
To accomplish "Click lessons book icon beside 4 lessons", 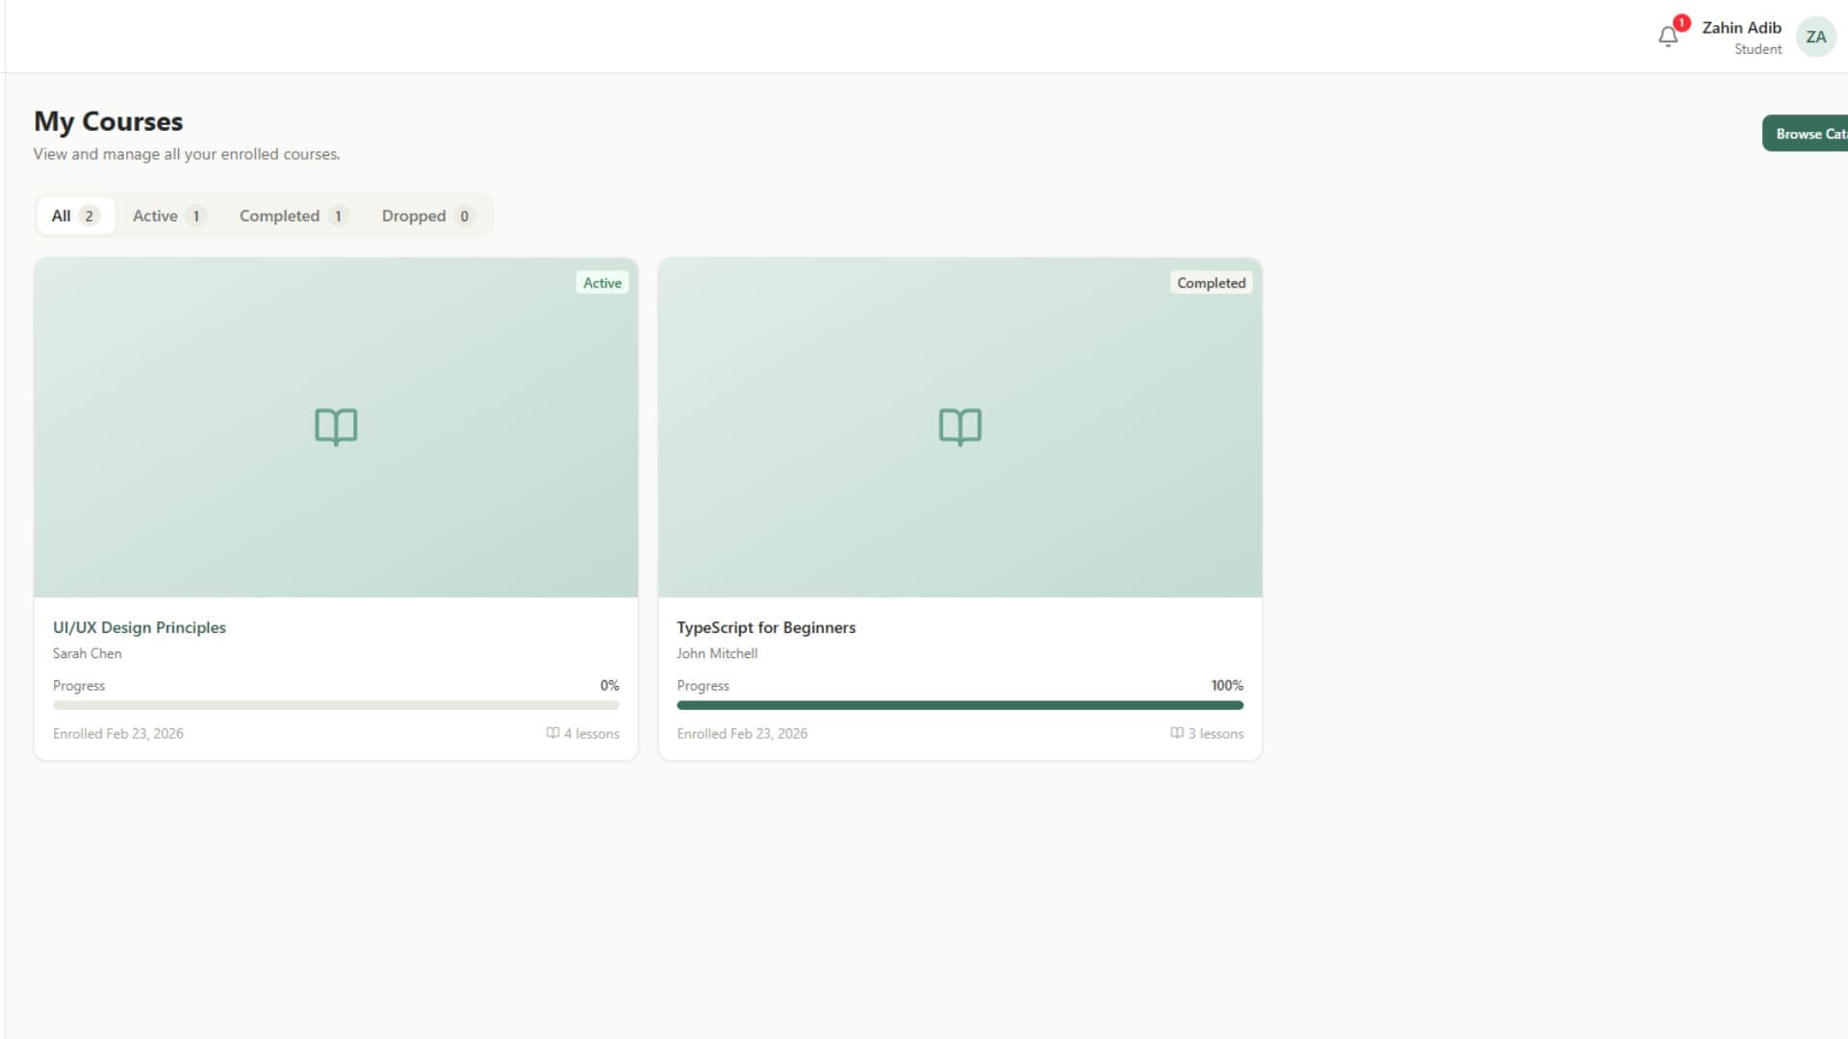I will pos(552,733).
